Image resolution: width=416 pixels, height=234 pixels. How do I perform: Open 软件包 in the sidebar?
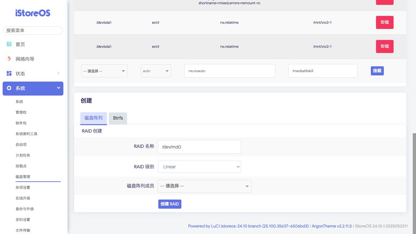pos(21,123)
